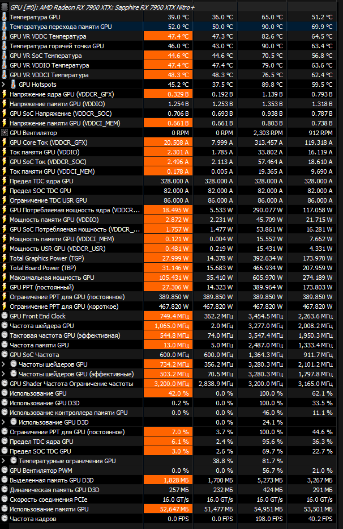Click lightning icon of Максимальная мощность GPU
The height and width of the screenshot is (529, 343).
tap(5, 278)
